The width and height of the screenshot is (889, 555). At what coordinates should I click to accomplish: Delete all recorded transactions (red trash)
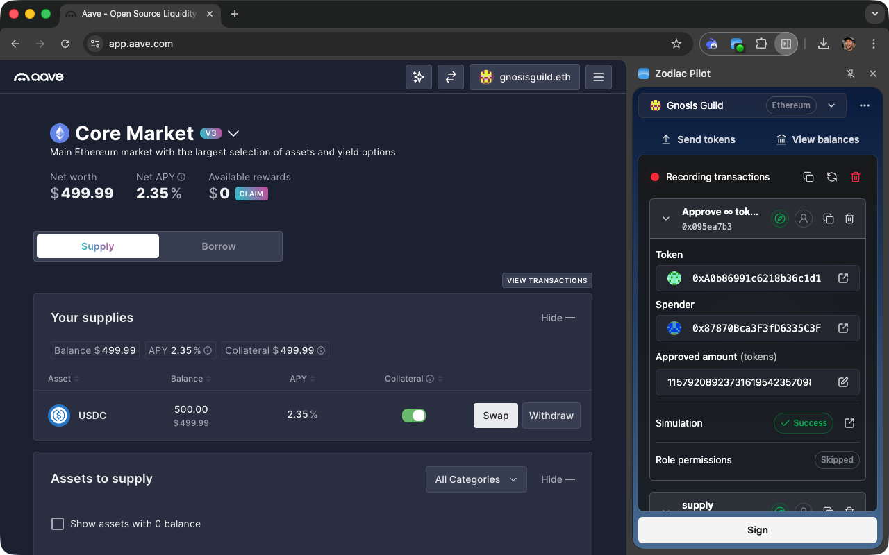[x=856, y=177]
